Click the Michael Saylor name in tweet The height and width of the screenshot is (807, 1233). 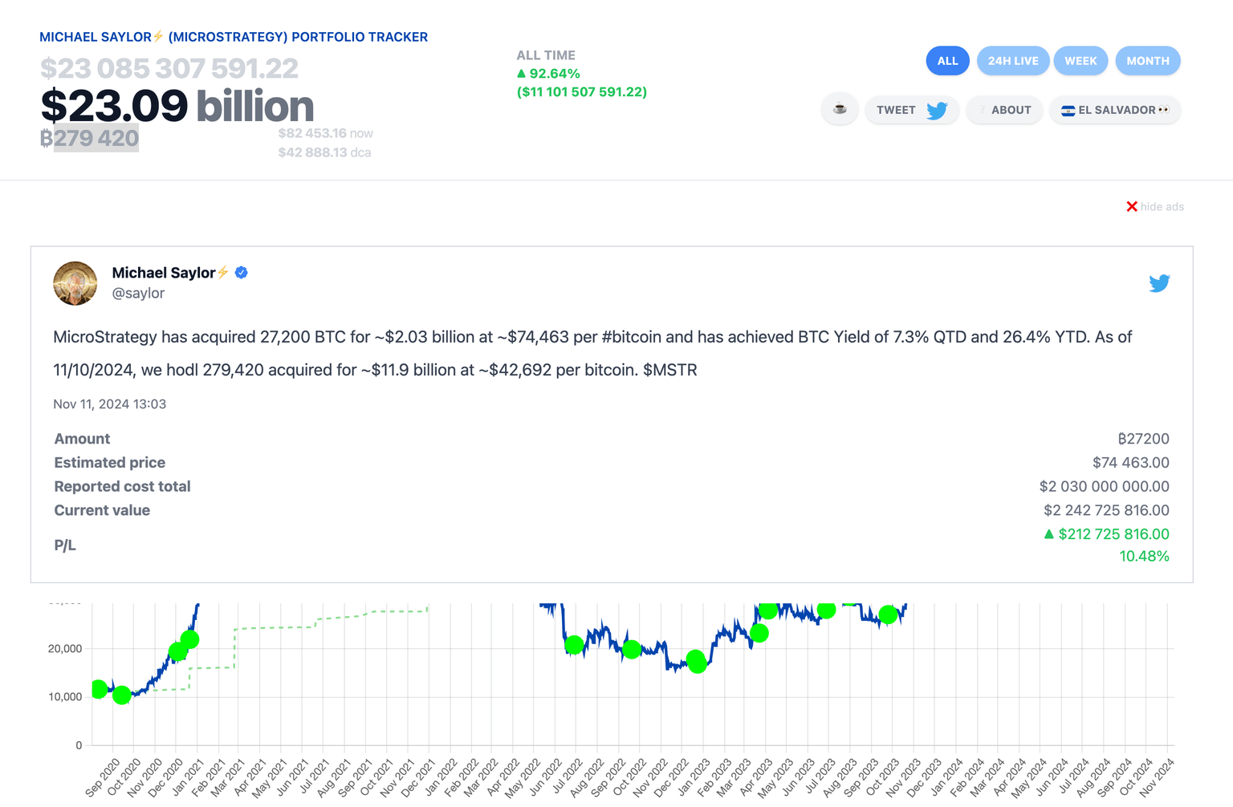(164, 273)
